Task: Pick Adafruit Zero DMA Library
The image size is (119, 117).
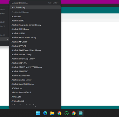Action: [x=35, y=84]
